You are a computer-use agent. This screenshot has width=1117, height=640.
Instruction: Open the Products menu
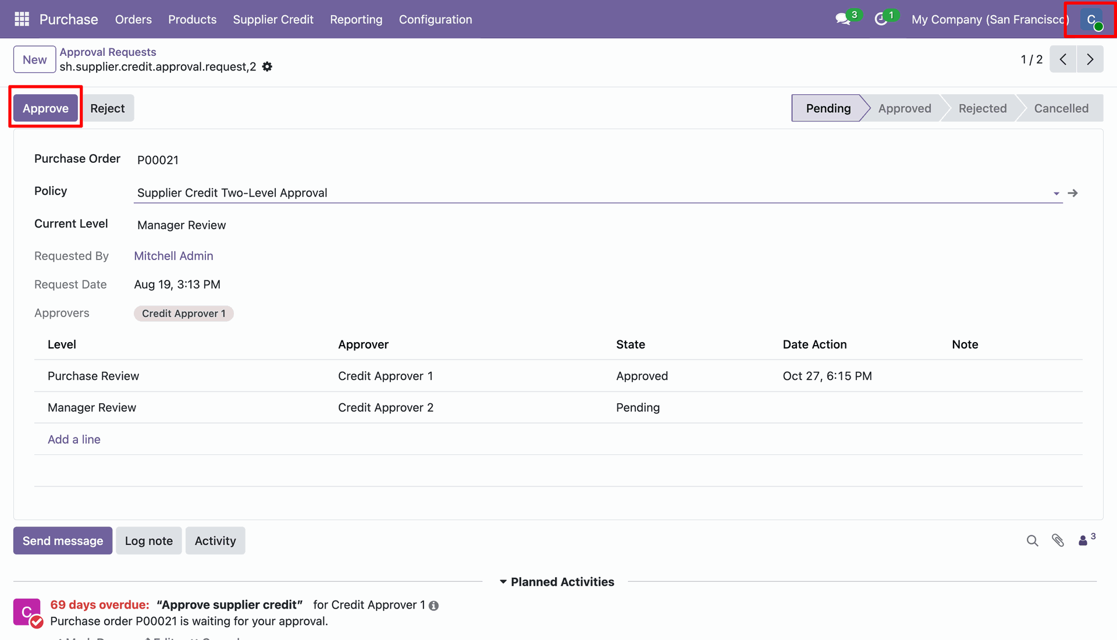[193, 19]
